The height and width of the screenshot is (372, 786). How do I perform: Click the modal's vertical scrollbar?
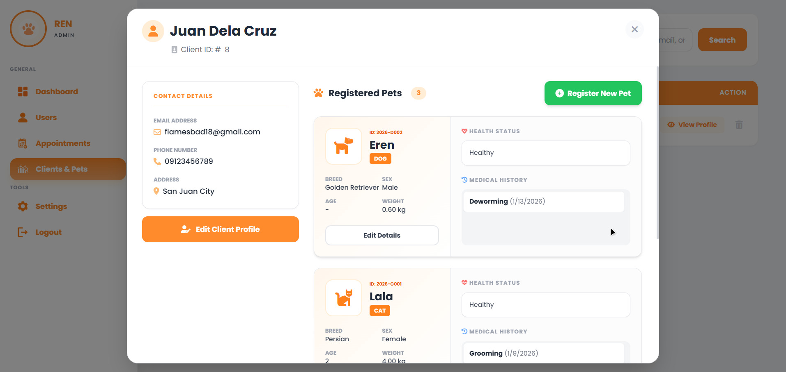point(657,152)
